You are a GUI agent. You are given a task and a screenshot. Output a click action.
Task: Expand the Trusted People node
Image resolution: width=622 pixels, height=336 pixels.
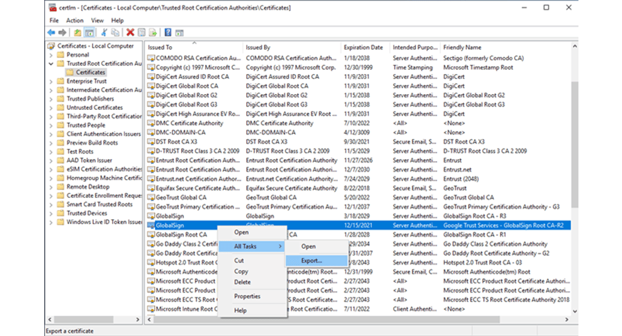pyautogui.click(x=50, y=125)
